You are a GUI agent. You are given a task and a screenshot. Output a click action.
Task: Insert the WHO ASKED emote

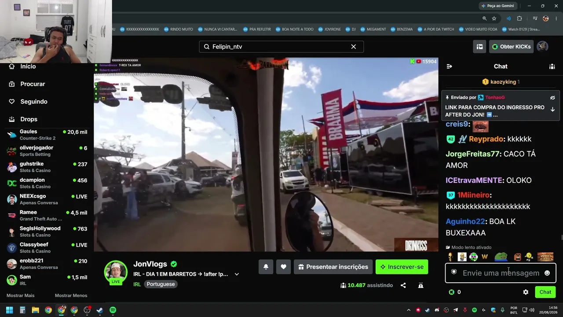(x=545, y=257)
